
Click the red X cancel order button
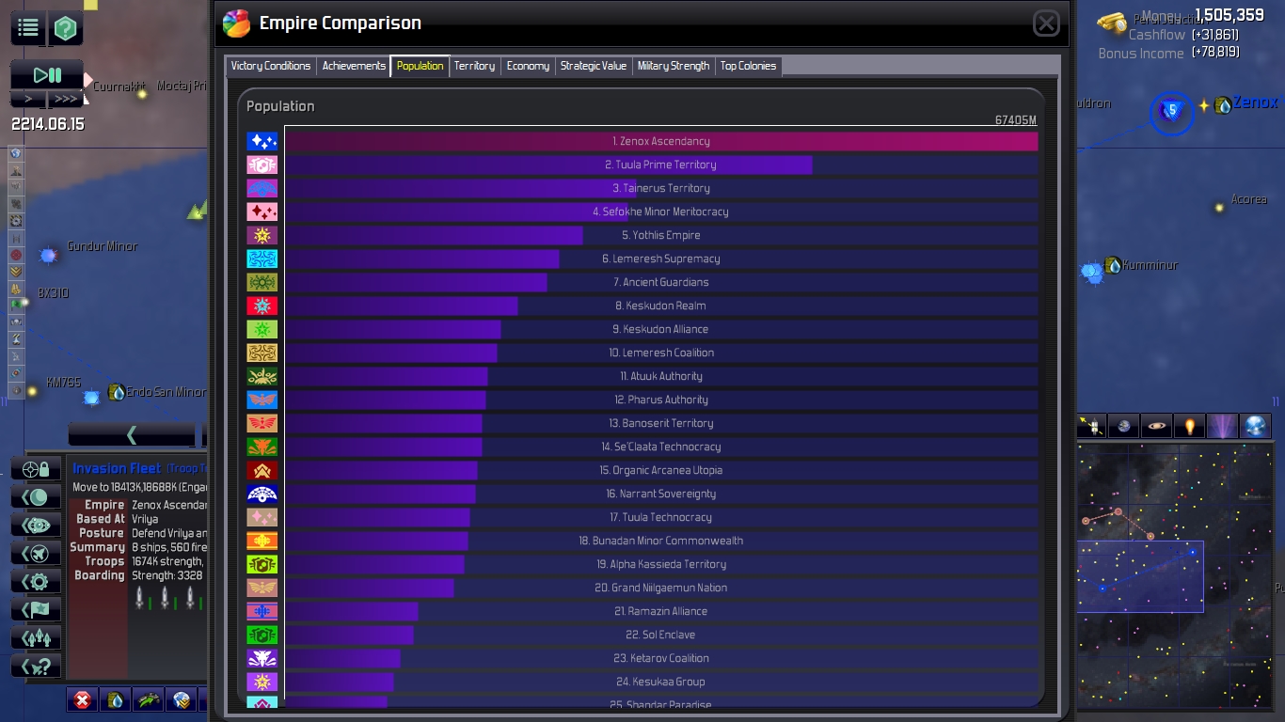click(x=83, y=699)
